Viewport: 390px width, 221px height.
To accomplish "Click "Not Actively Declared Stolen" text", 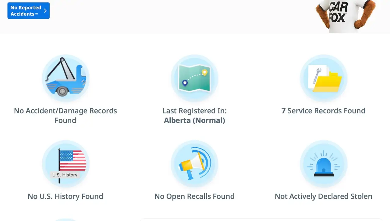I will 324,196.
